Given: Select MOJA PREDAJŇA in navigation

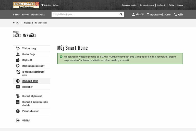Looking at the screenshot, I should (x=38, y=15).
